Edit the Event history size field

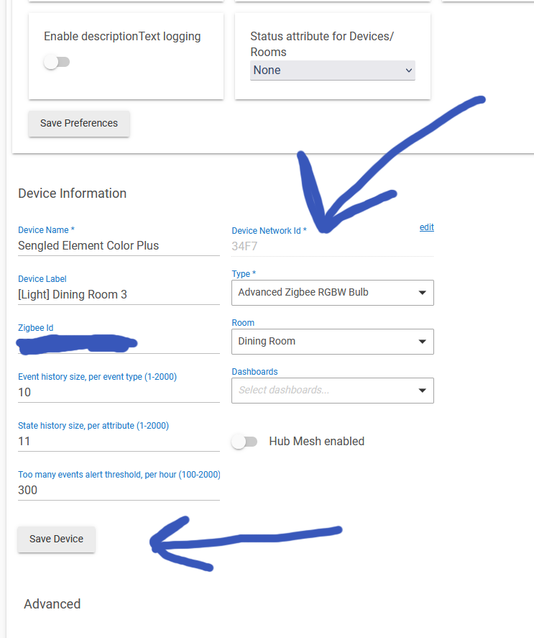[119, 393]
